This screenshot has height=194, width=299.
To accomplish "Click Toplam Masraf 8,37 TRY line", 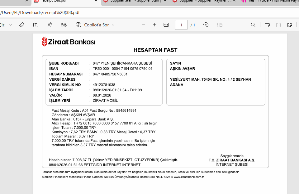I will click(x=73, y=136).
